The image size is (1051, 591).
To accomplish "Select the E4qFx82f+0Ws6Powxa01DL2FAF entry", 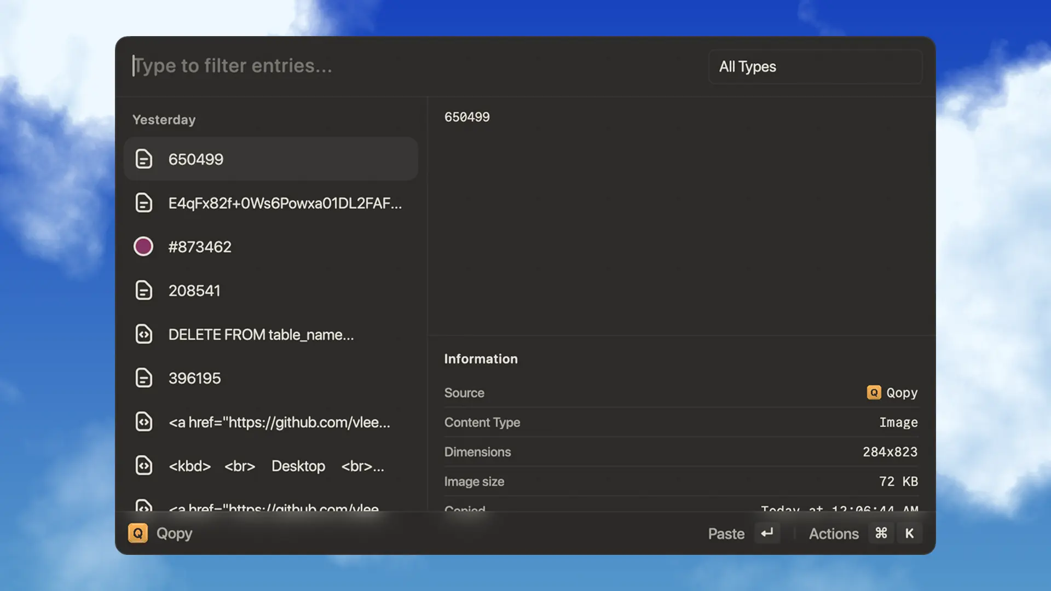I will point(271,203).
